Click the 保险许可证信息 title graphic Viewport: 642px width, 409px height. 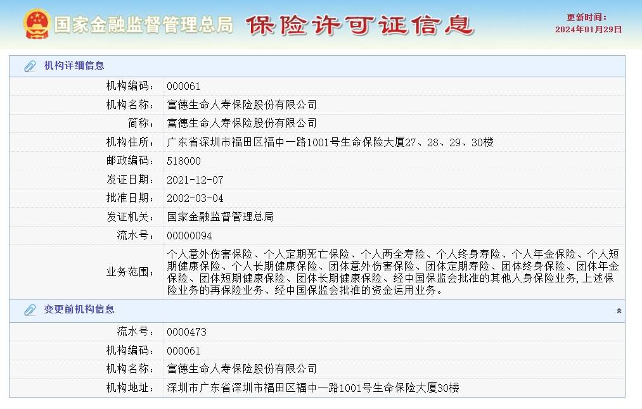(361, 27)
